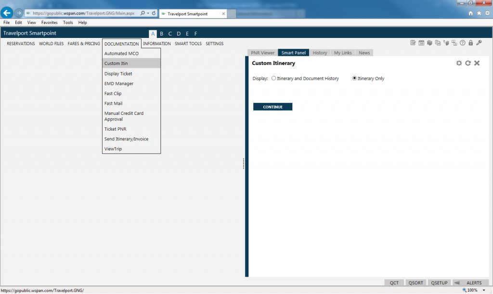Image resolution: width=493 pixels, height=294 pixels.
Task: Choose Fast Mail from the menu
Action: [x=131, y=103]
